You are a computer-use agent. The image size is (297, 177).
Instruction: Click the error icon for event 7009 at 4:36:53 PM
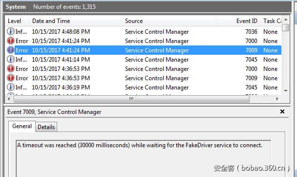click(11, 78)
